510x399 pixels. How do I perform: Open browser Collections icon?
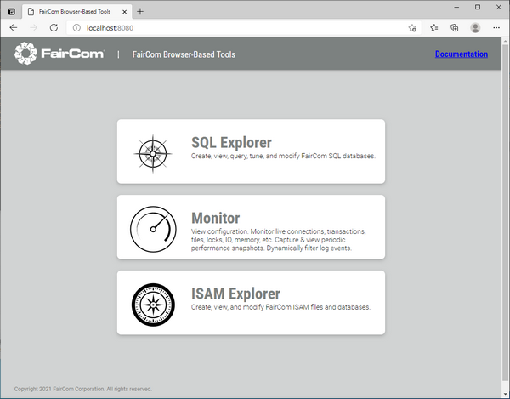[454, 27]
